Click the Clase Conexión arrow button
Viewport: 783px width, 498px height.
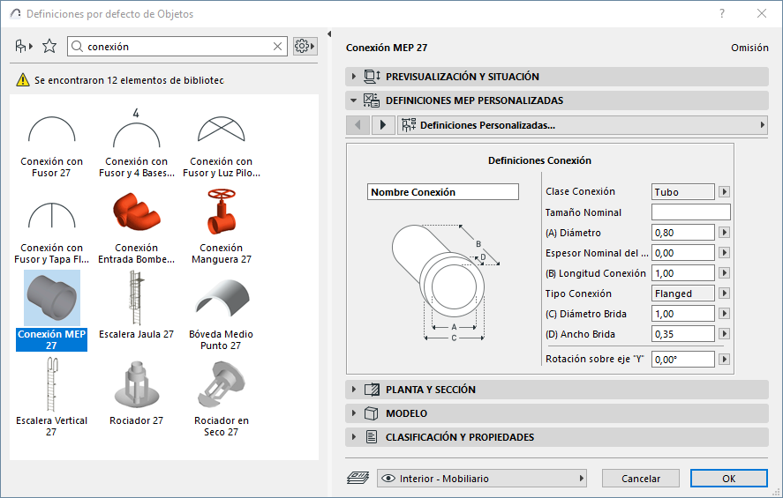click(x=724, y=191)
